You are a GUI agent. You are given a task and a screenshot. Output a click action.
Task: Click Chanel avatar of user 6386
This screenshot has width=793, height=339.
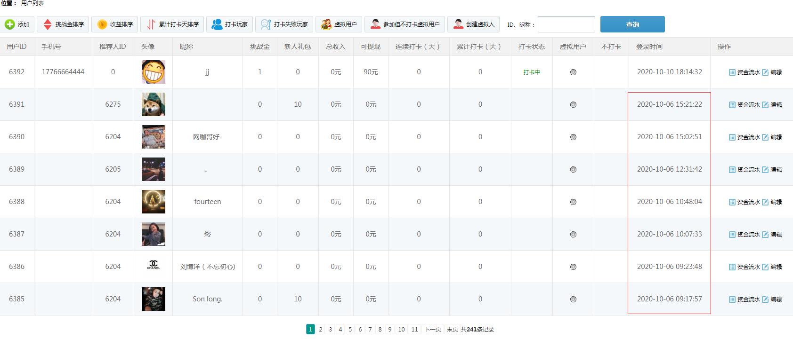[x=154, y=267]
